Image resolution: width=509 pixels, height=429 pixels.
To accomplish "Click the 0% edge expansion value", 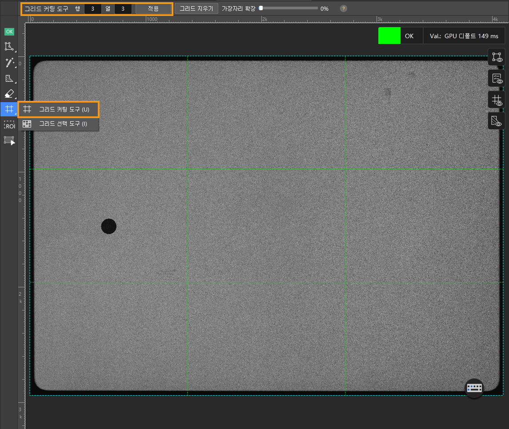I will click(x=324, y=9).
